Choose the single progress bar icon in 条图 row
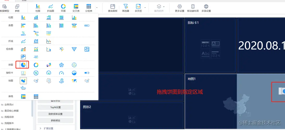285x130 pixels. [87, 26]
